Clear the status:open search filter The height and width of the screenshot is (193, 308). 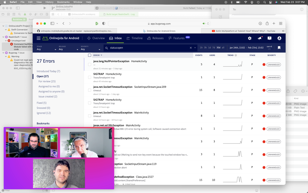click(191, 48)
